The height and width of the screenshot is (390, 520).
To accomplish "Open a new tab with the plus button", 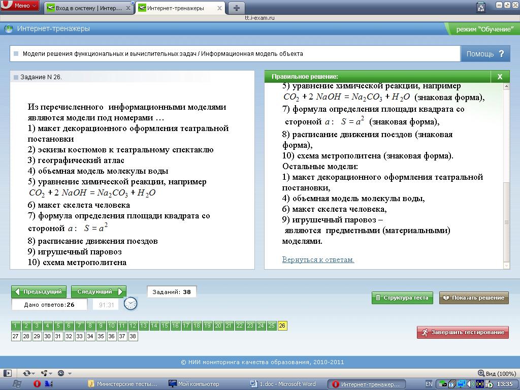I will (236, 8).
